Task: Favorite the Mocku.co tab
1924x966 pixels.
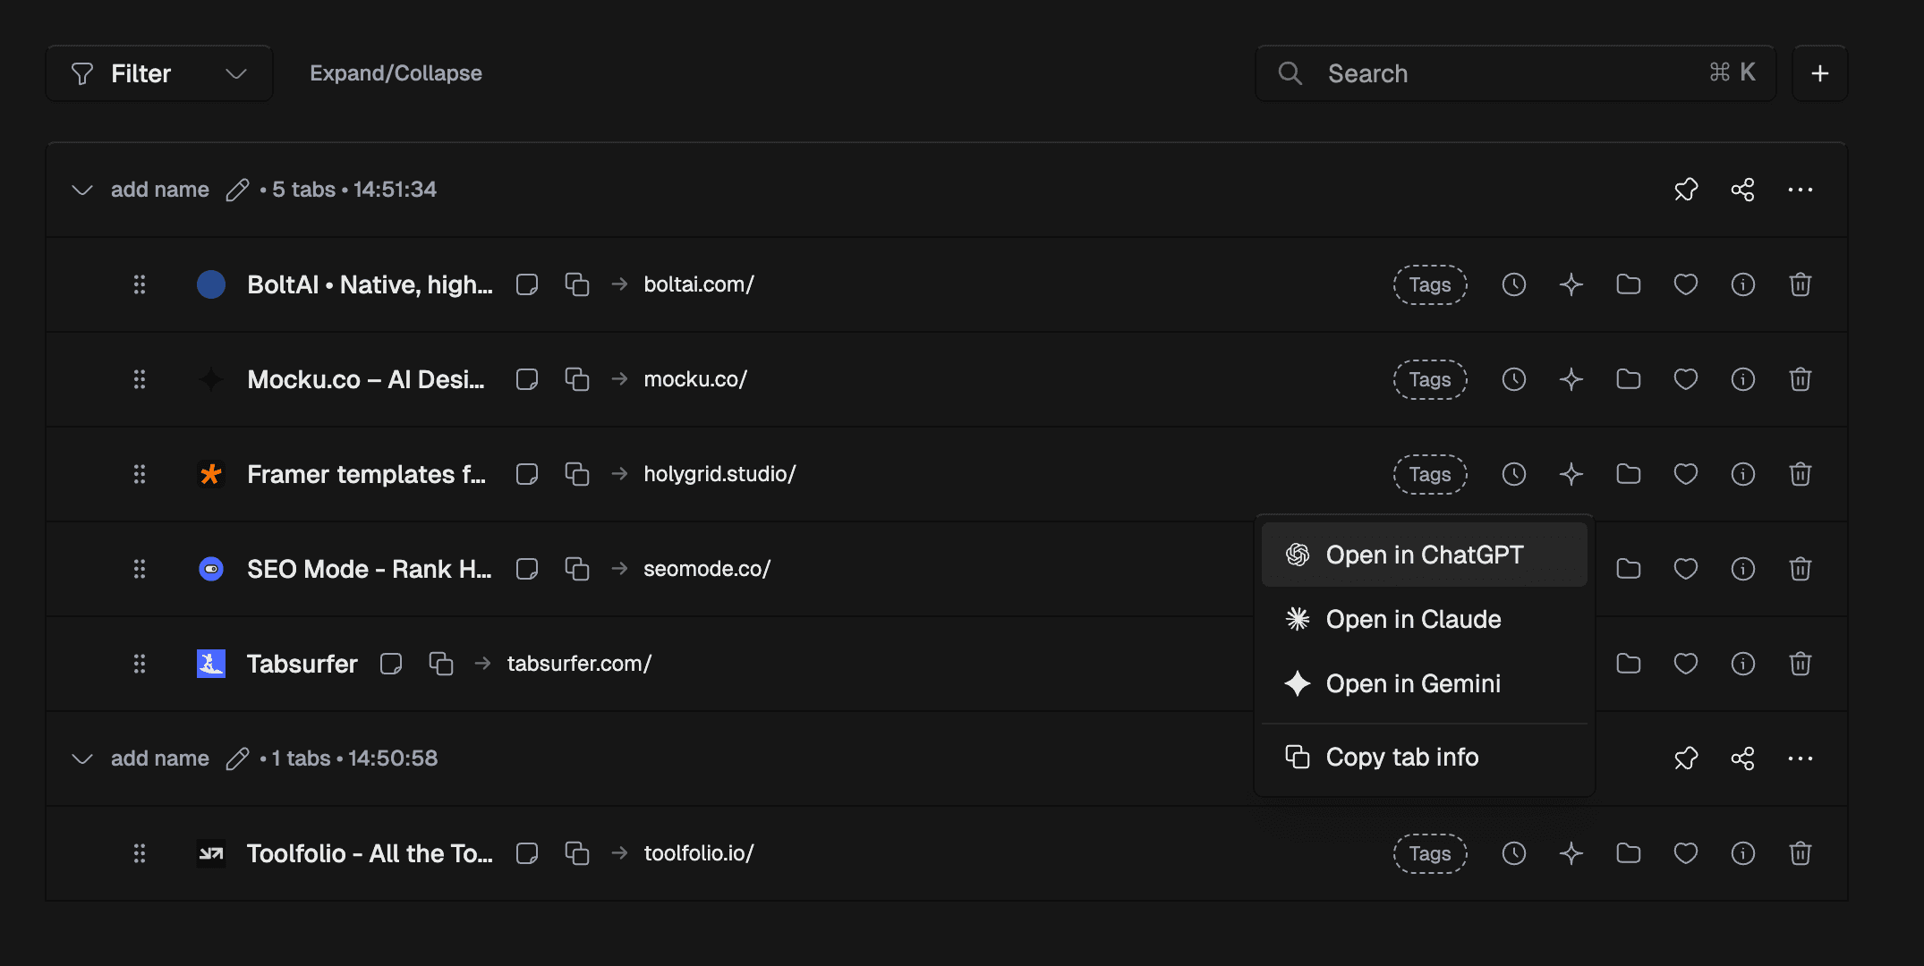Action: click(x=1686, y=379)
